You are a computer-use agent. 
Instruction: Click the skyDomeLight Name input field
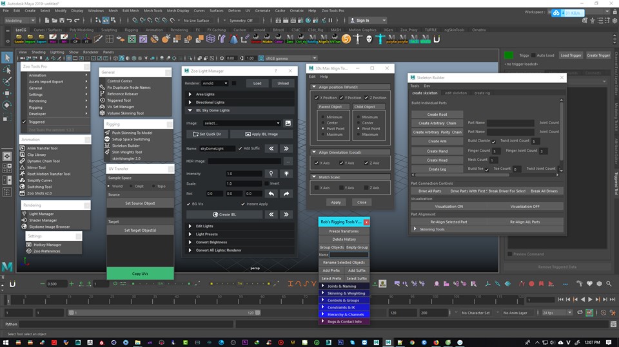[x=217, y=149]
